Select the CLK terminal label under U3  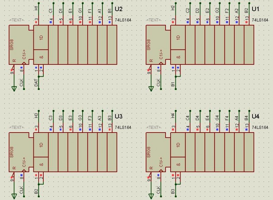click(21, 189)
